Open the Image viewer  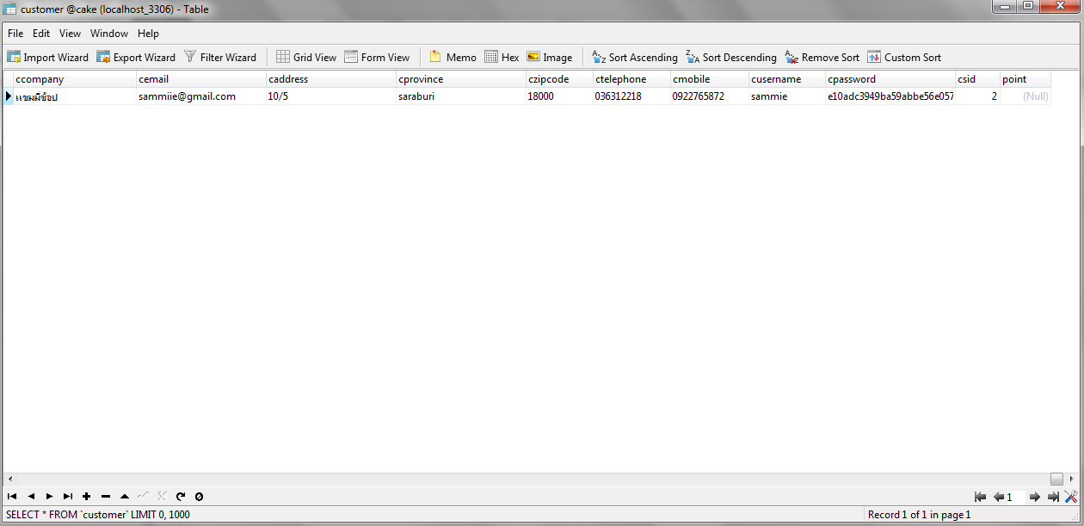tap(549, 58)
